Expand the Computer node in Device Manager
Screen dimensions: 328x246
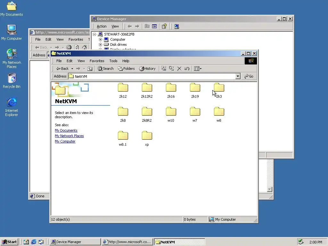click(100, 39)
